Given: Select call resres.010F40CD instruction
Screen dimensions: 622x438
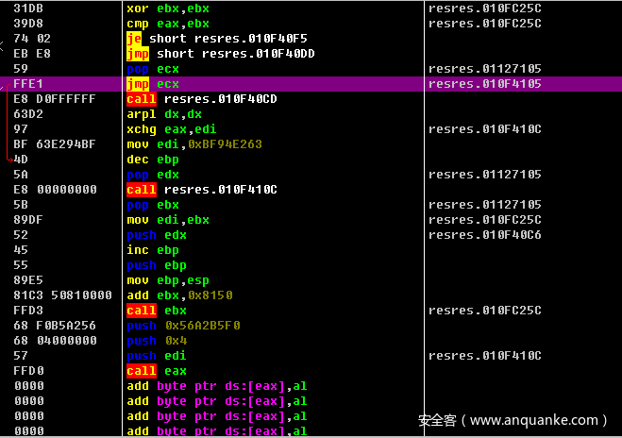Looking at the screenshot, I should pyautogui.click(x=201, y=99).
